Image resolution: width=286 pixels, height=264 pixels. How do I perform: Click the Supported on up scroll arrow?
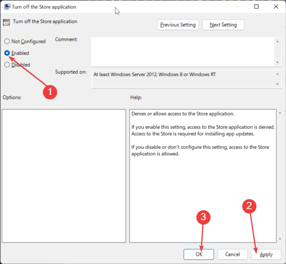click(x=277, y=74)
